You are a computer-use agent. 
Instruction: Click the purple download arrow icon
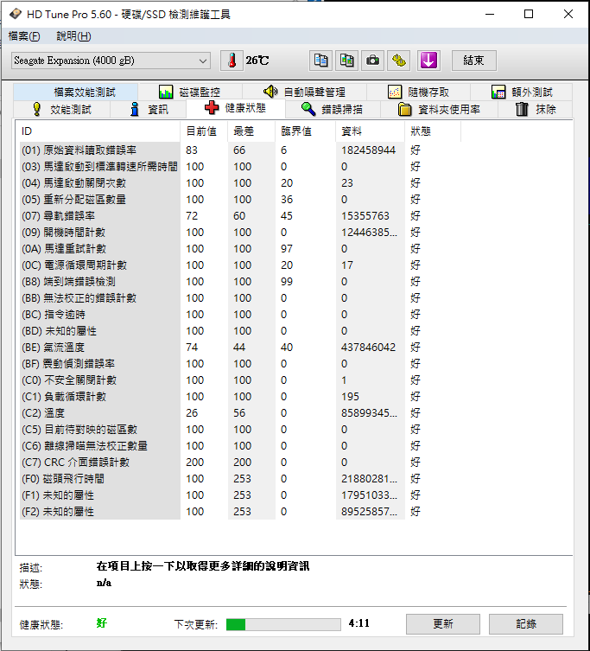click(x=428, y=61)
